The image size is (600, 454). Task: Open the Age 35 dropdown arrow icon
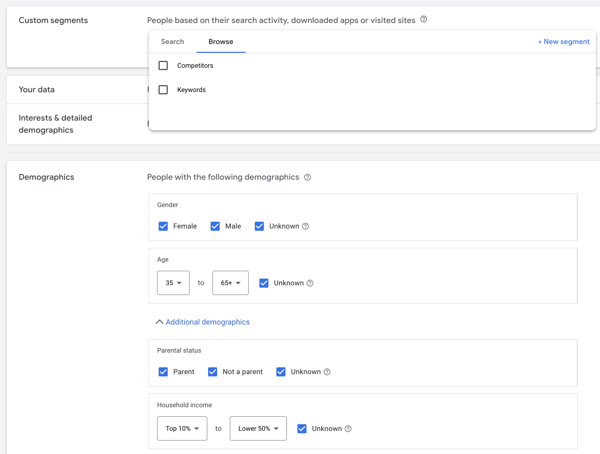click(x=180, y=283)
